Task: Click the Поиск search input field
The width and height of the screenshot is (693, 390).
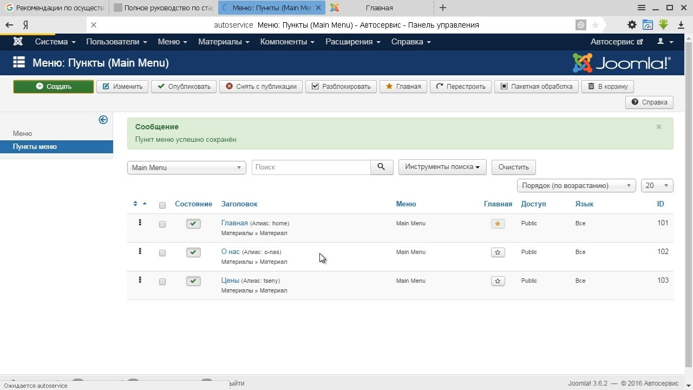Action: click(x=311, y=167)
